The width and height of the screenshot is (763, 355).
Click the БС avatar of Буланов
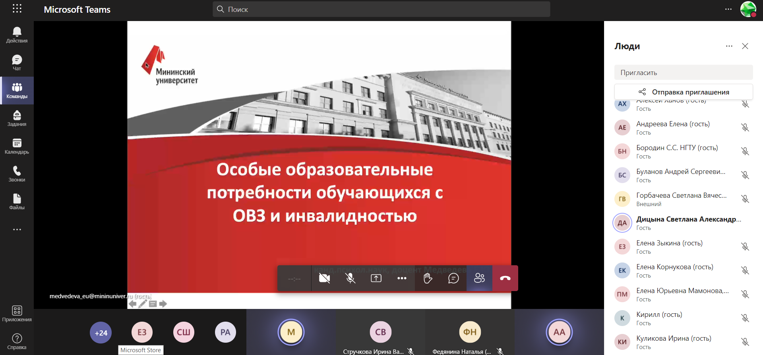coord(622,175)
